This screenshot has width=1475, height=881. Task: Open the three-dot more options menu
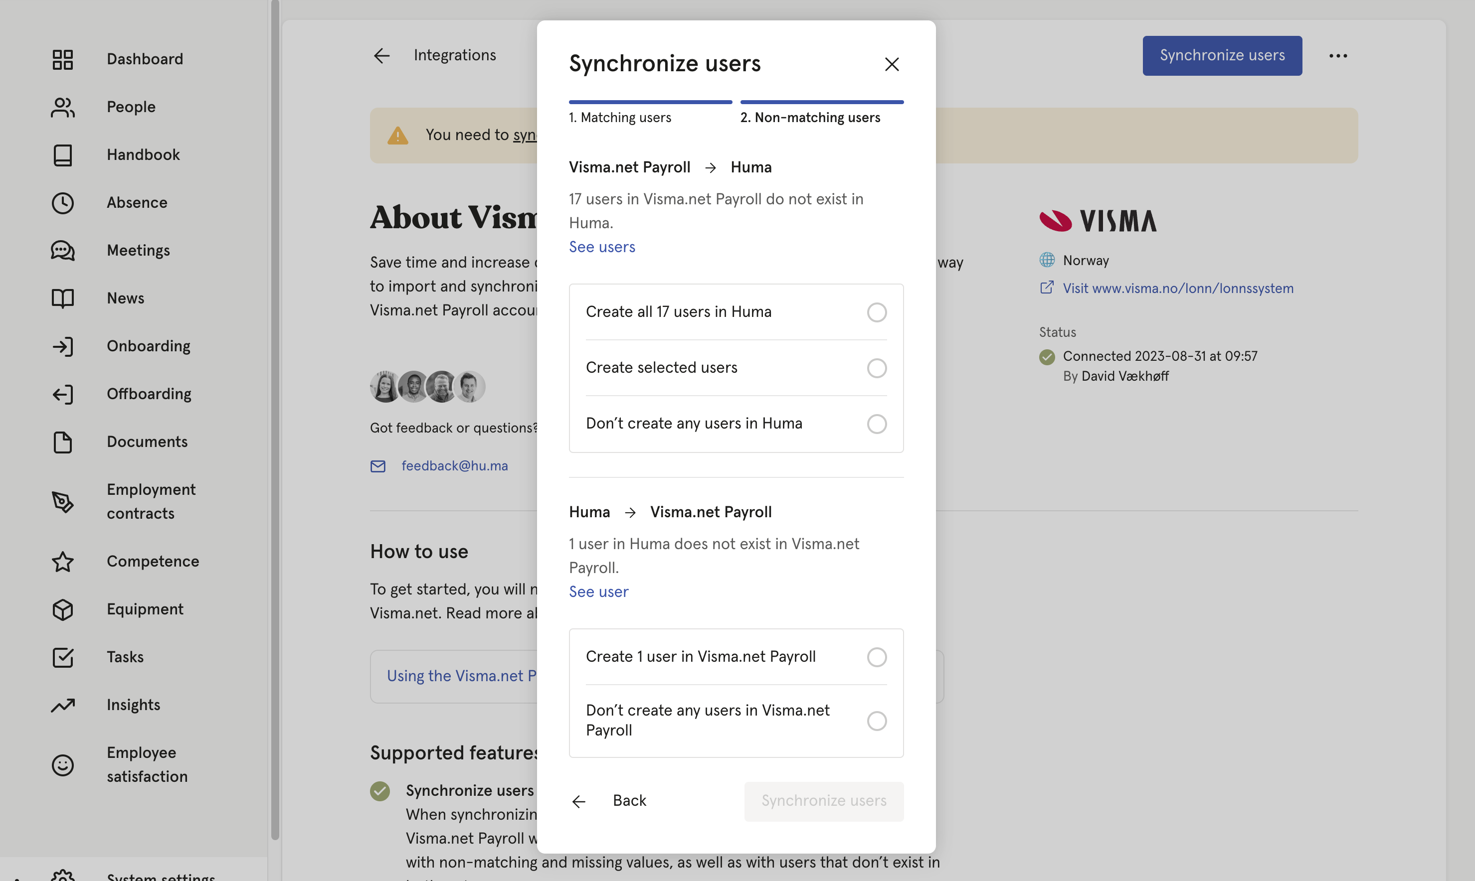coord(1338,56)
